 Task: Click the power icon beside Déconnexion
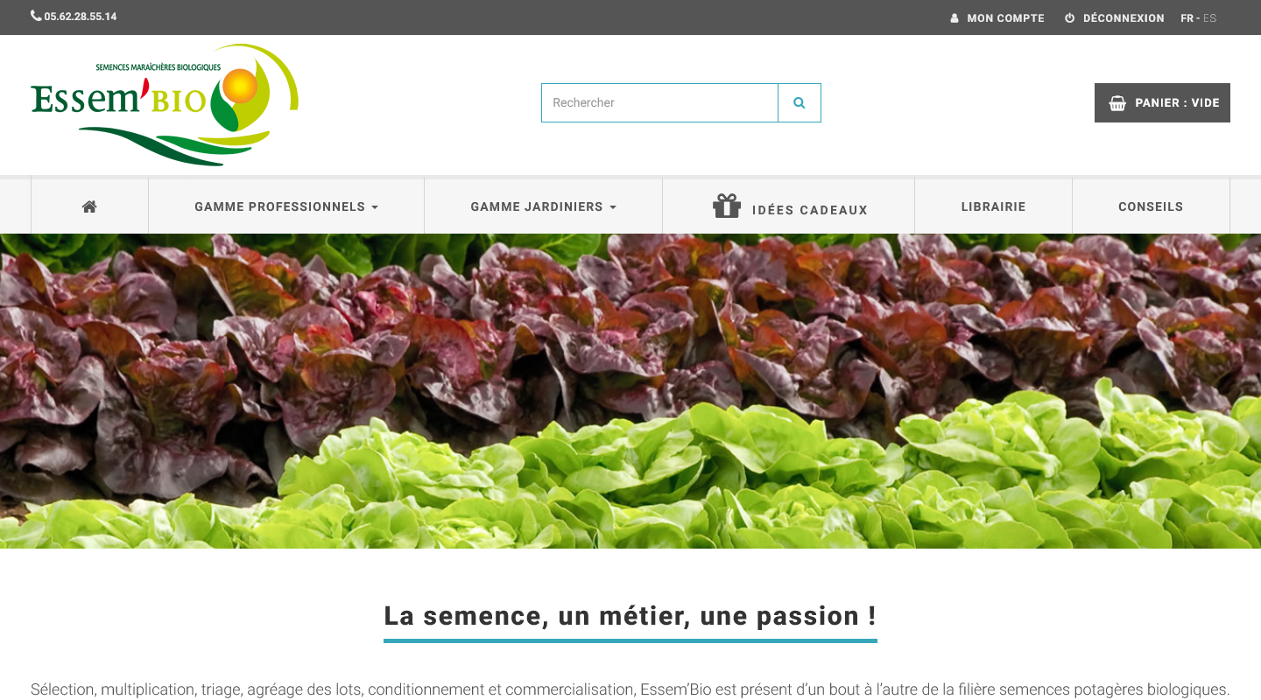click(x=1069, y=18)
